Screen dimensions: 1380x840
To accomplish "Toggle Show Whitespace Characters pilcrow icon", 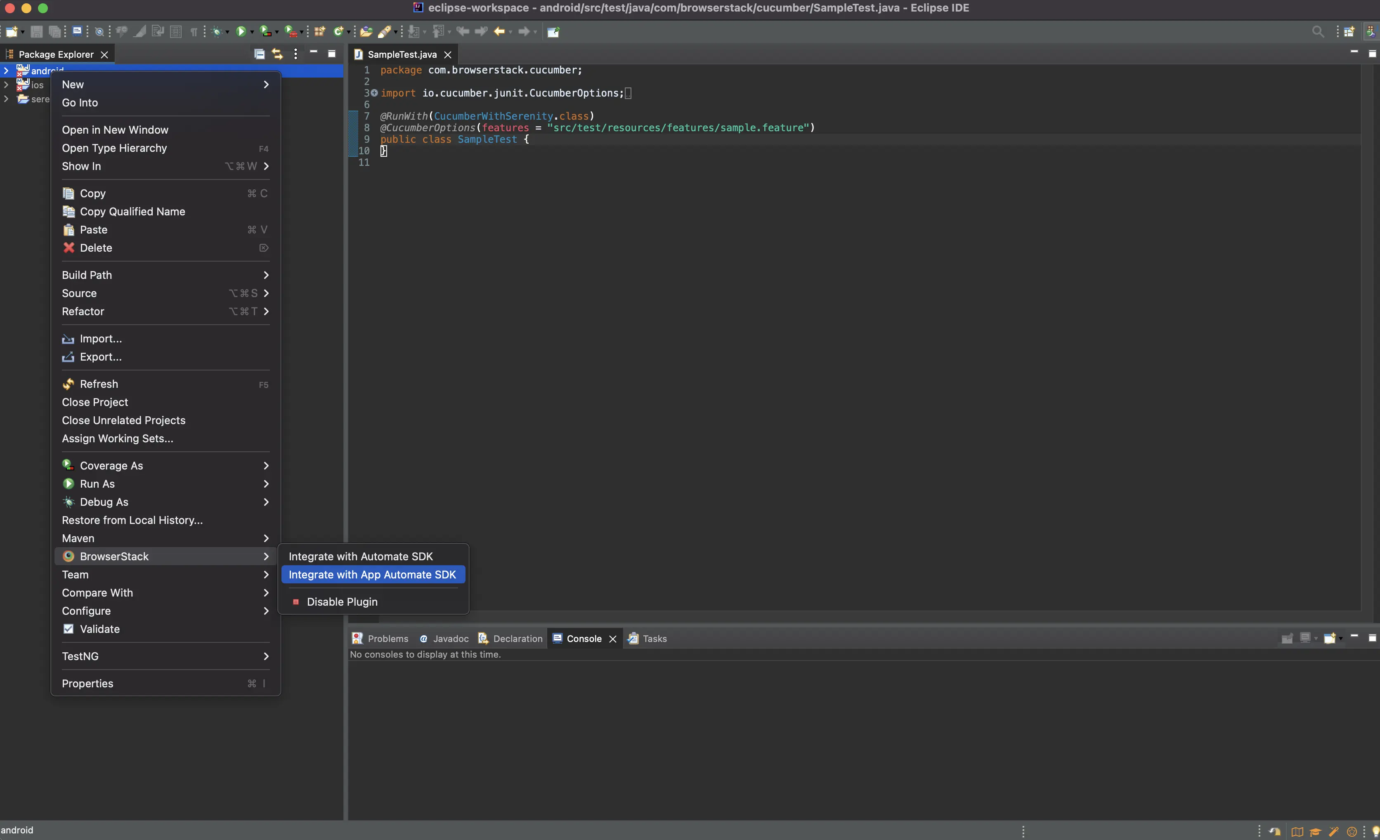I will (194, 31).
